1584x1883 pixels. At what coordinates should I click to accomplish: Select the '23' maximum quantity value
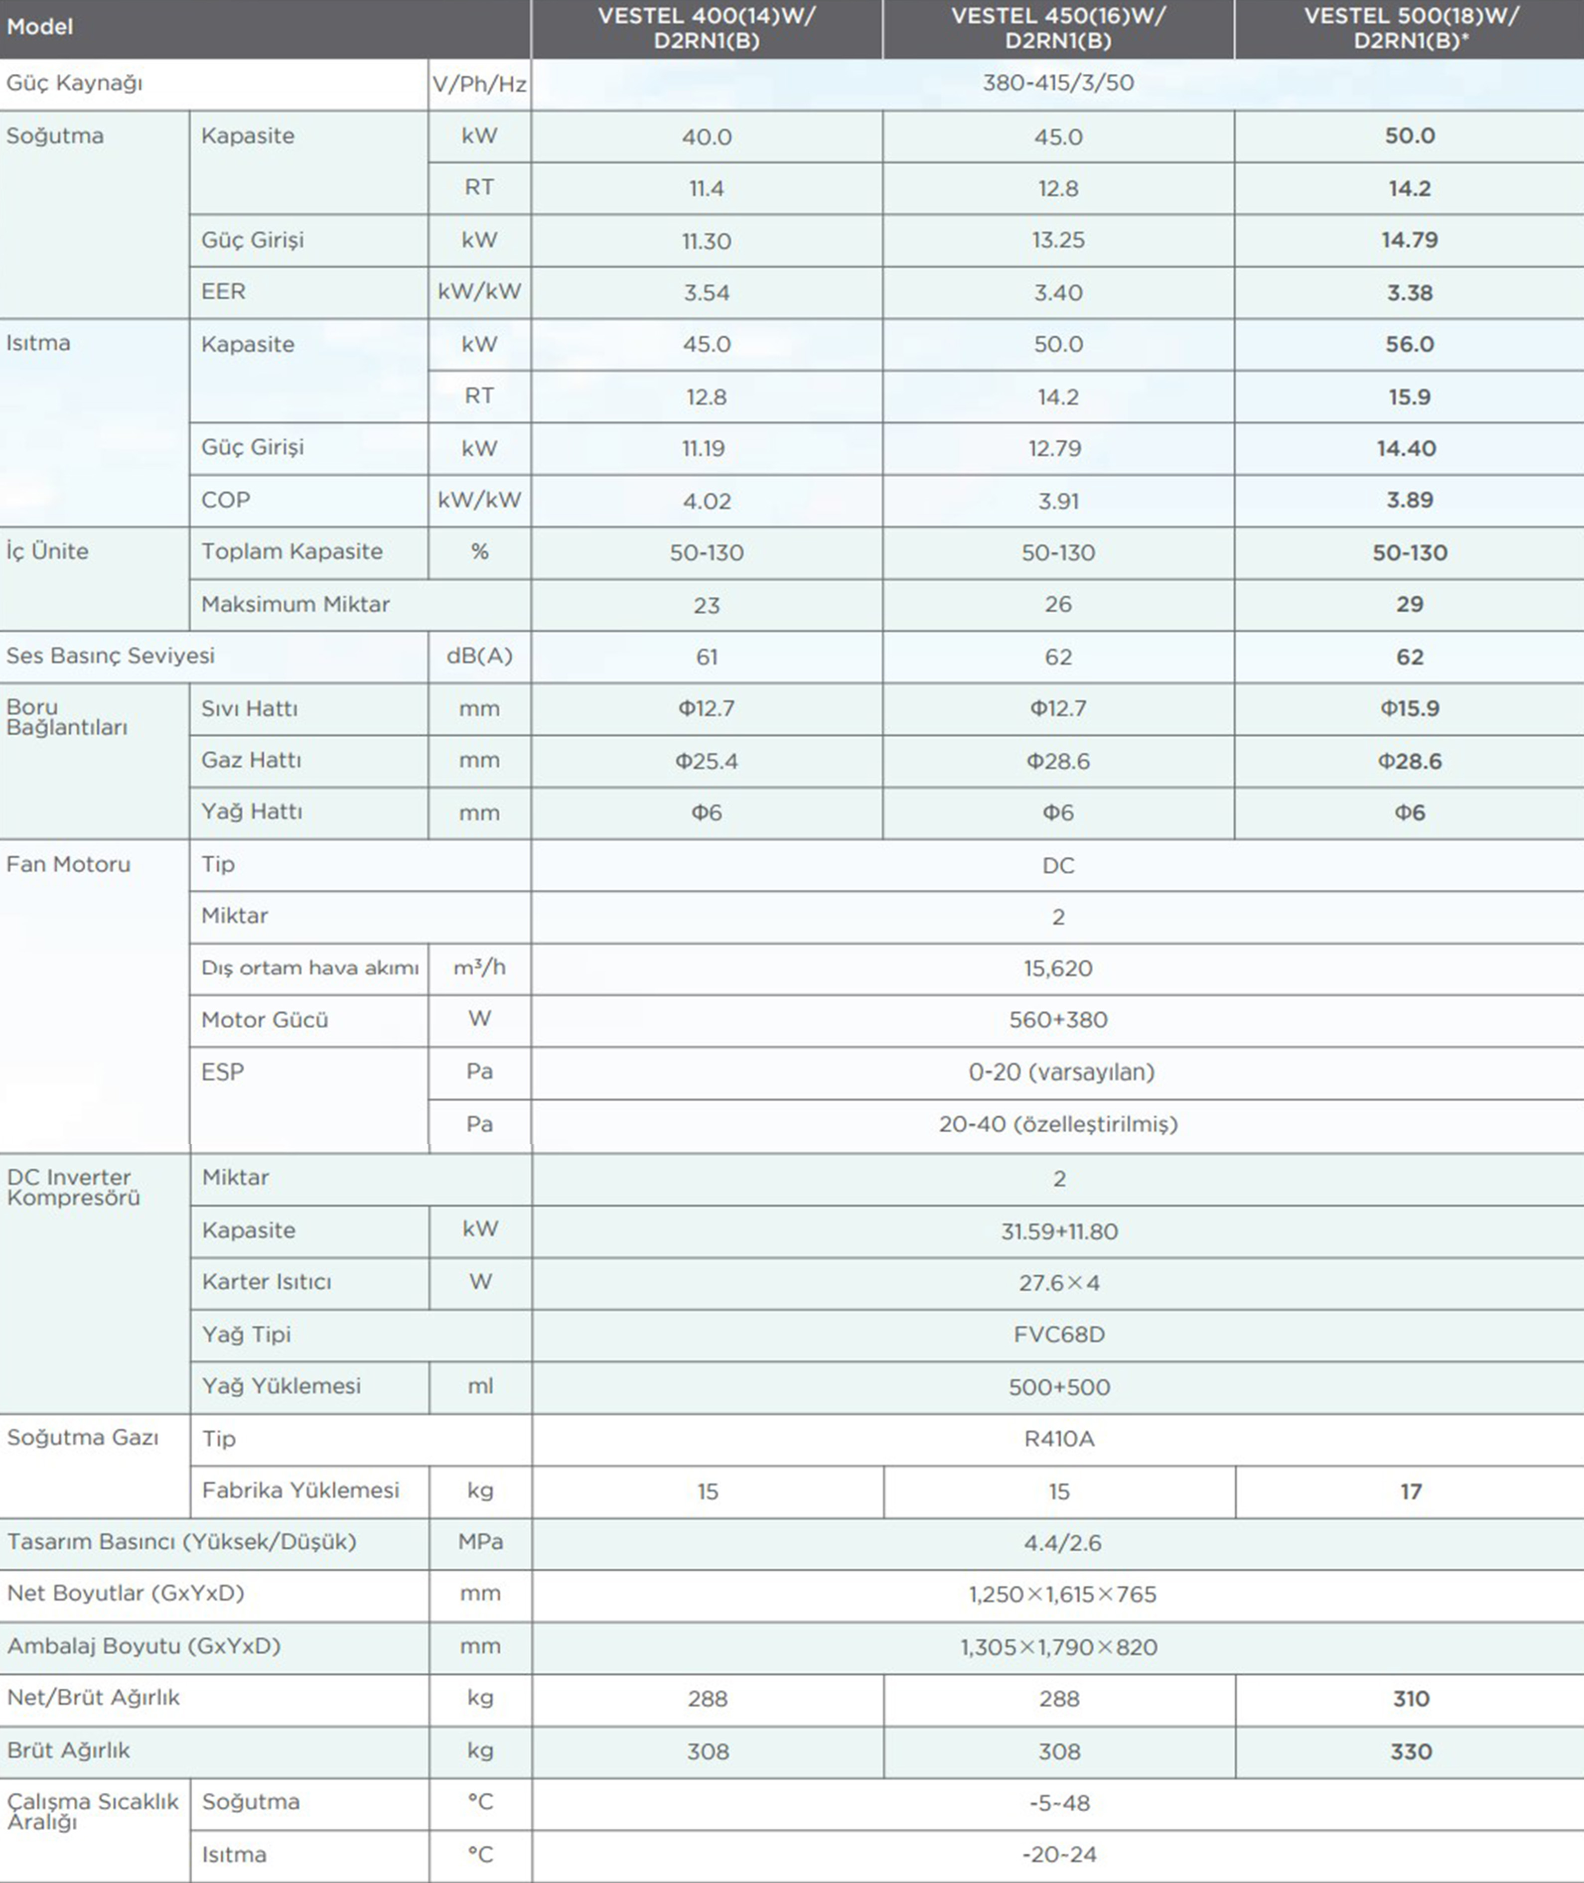pyautogui.click(x=707, y=606)
